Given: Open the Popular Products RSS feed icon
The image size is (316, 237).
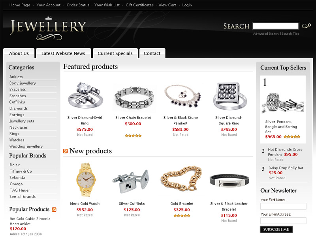Looking at the screenshot, I should [x=54, y=210].
